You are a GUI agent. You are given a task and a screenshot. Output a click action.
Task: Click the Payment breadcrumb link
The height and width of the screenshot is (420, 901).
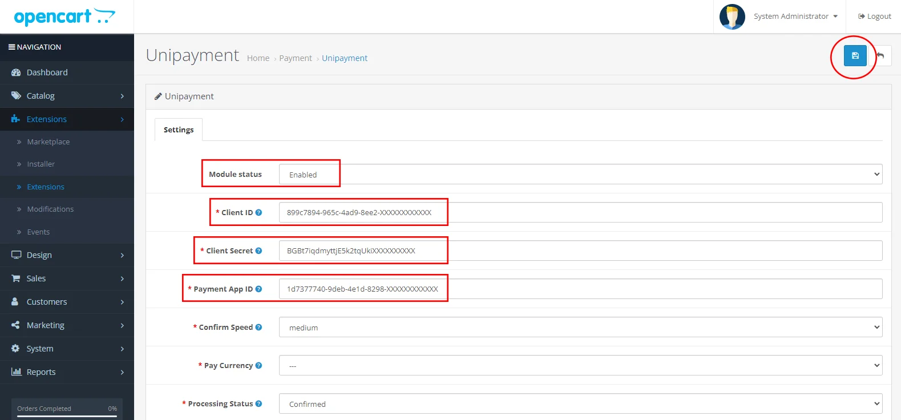(296, 58)
